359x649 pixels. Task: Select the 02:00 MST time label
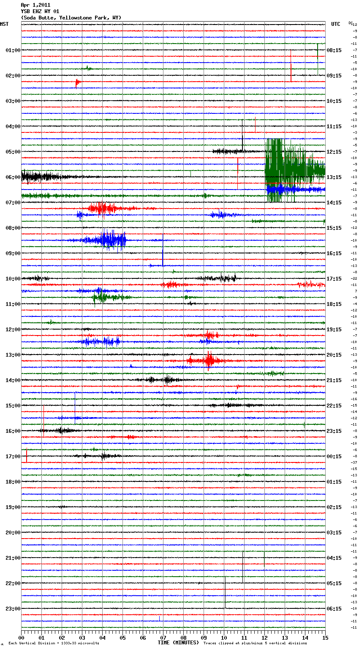[x=13, y=76]
